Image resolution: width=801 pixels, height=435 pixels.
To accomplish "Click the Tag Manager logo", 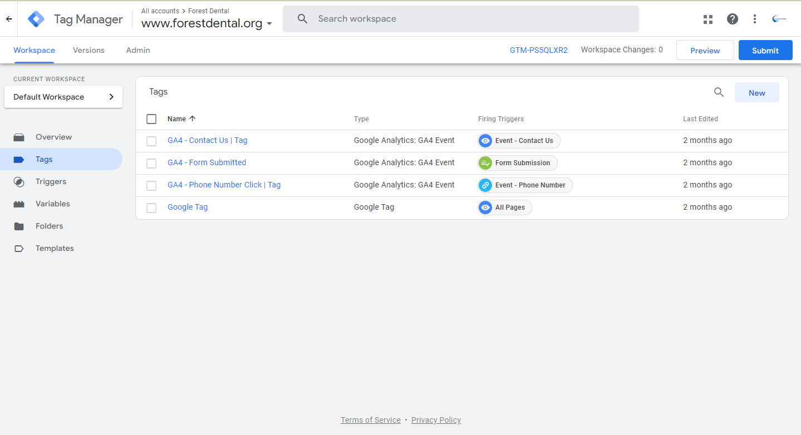I will pos(36,19).
